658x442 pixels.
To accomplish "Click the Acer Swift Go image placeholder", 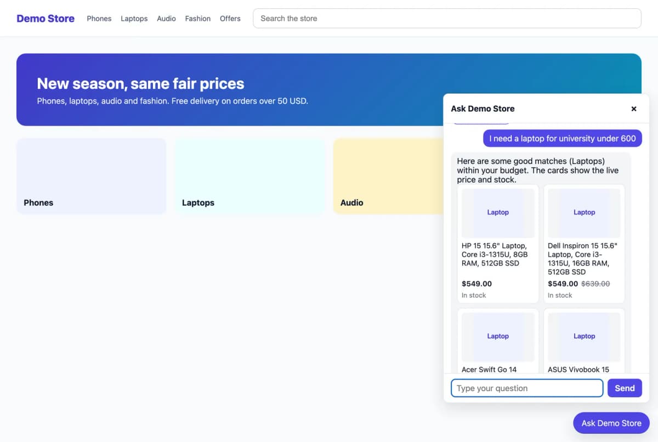I will (498, 337).
